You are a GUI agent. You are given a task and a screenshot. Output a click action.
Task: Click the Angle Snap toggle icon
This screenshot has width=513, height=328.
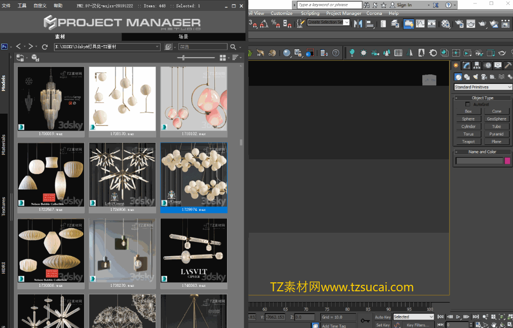click(x=264, y=24)
